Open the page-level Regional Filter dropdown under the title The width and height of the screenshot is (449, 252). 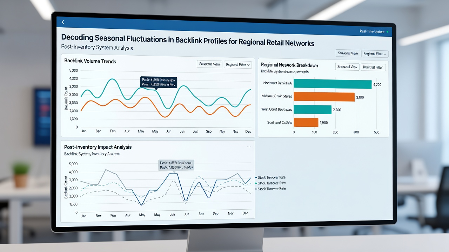375,54
